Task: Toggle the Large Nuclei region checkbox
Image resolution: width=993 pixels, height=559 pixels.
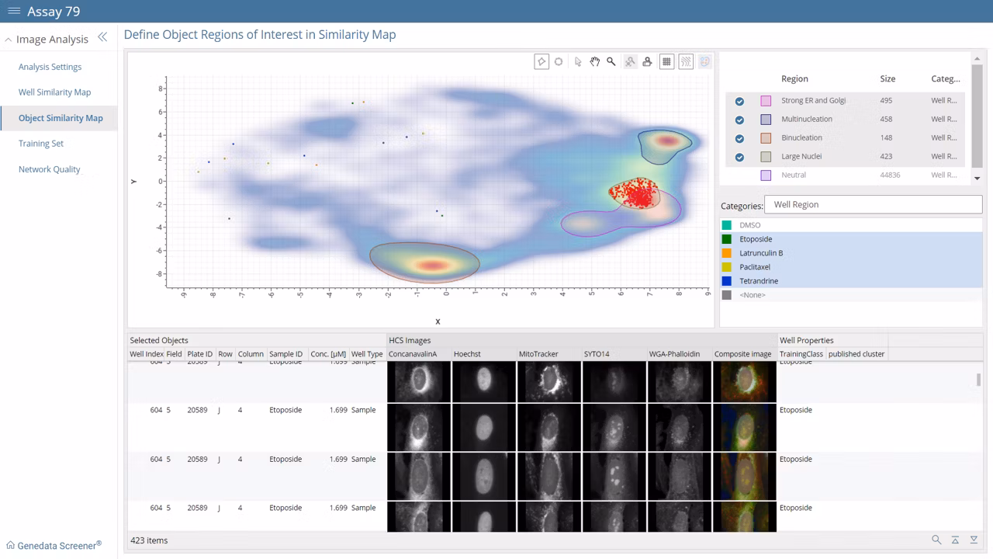Action: pyautogui.click(x=739, y=157)
